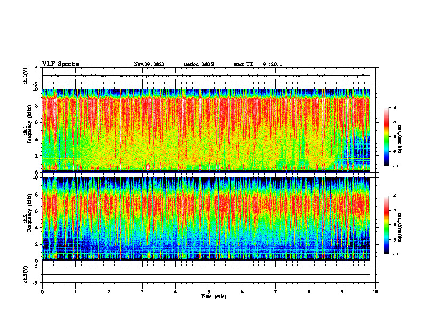The height and width of the screenshot is (327, 423).
Task: Click time axis tick label "1"
Action: 75,292
